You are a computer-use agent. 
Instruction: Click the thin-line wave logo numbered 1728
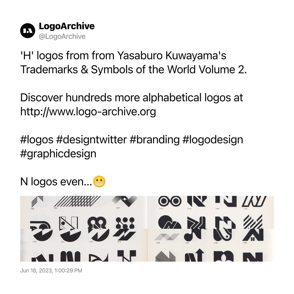pos(167,237)
